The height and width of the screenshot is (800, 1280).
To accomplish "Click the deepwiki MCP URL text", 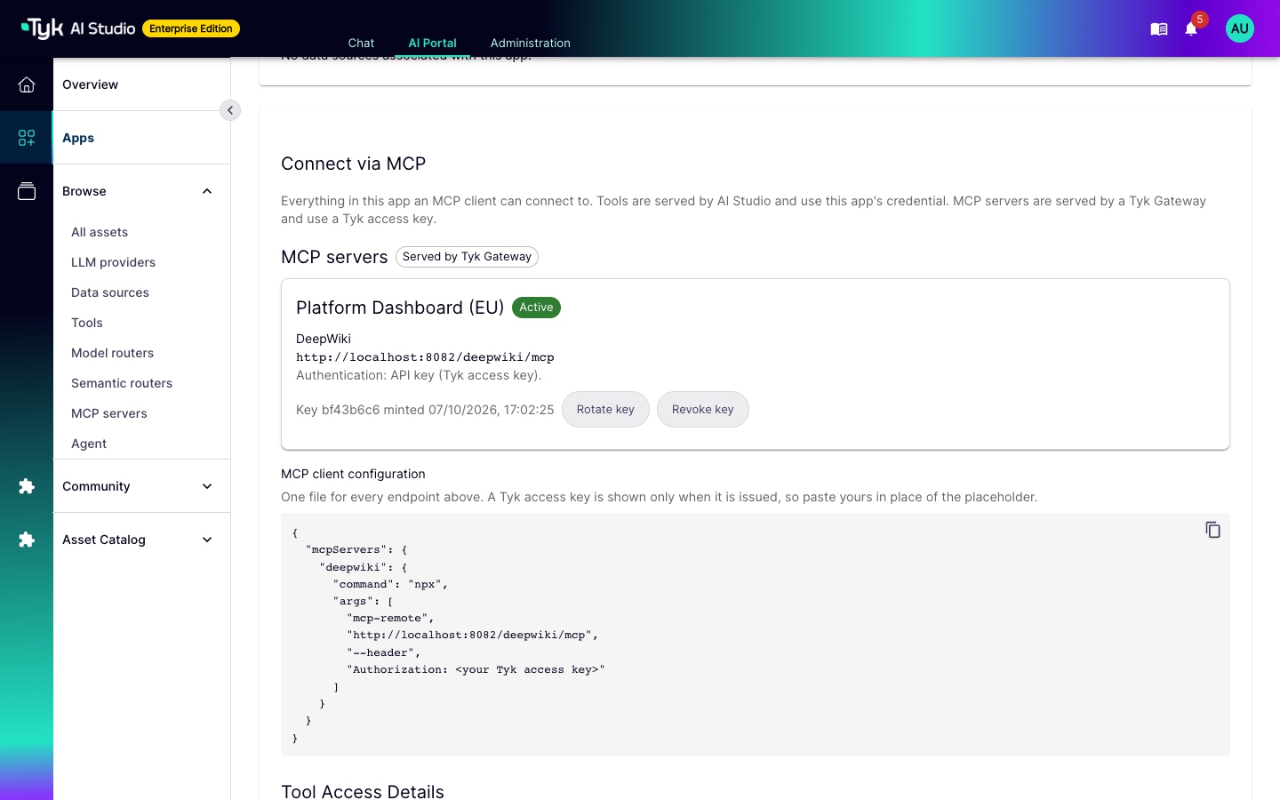I will [425, 357].
